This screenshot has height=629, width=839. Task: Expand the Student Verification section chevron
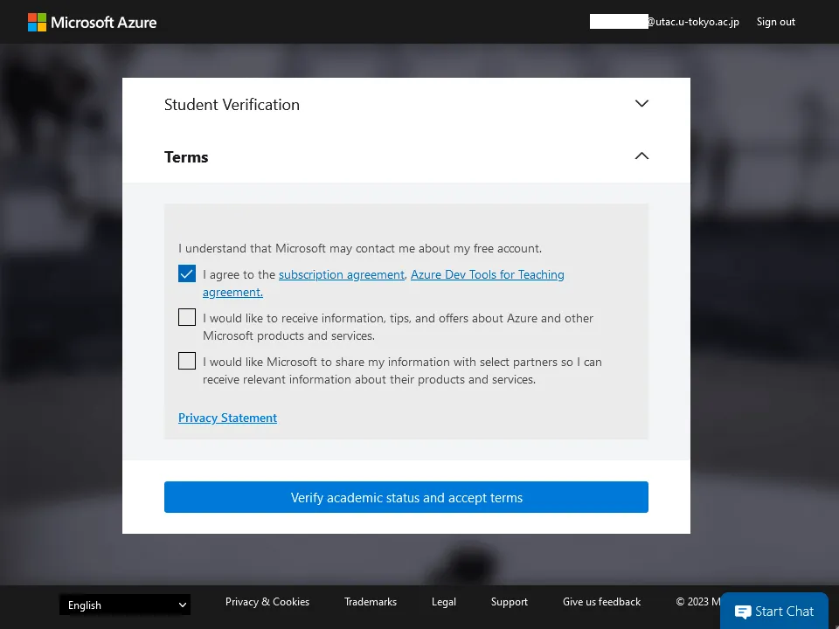(x=641, y=104)
